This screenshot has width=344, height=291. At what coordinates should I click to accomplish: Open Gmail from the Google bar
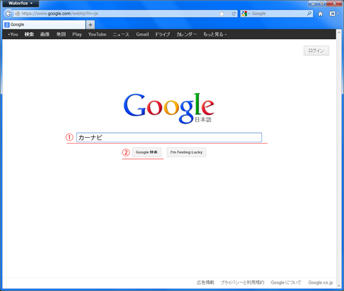tap(142, 35)
